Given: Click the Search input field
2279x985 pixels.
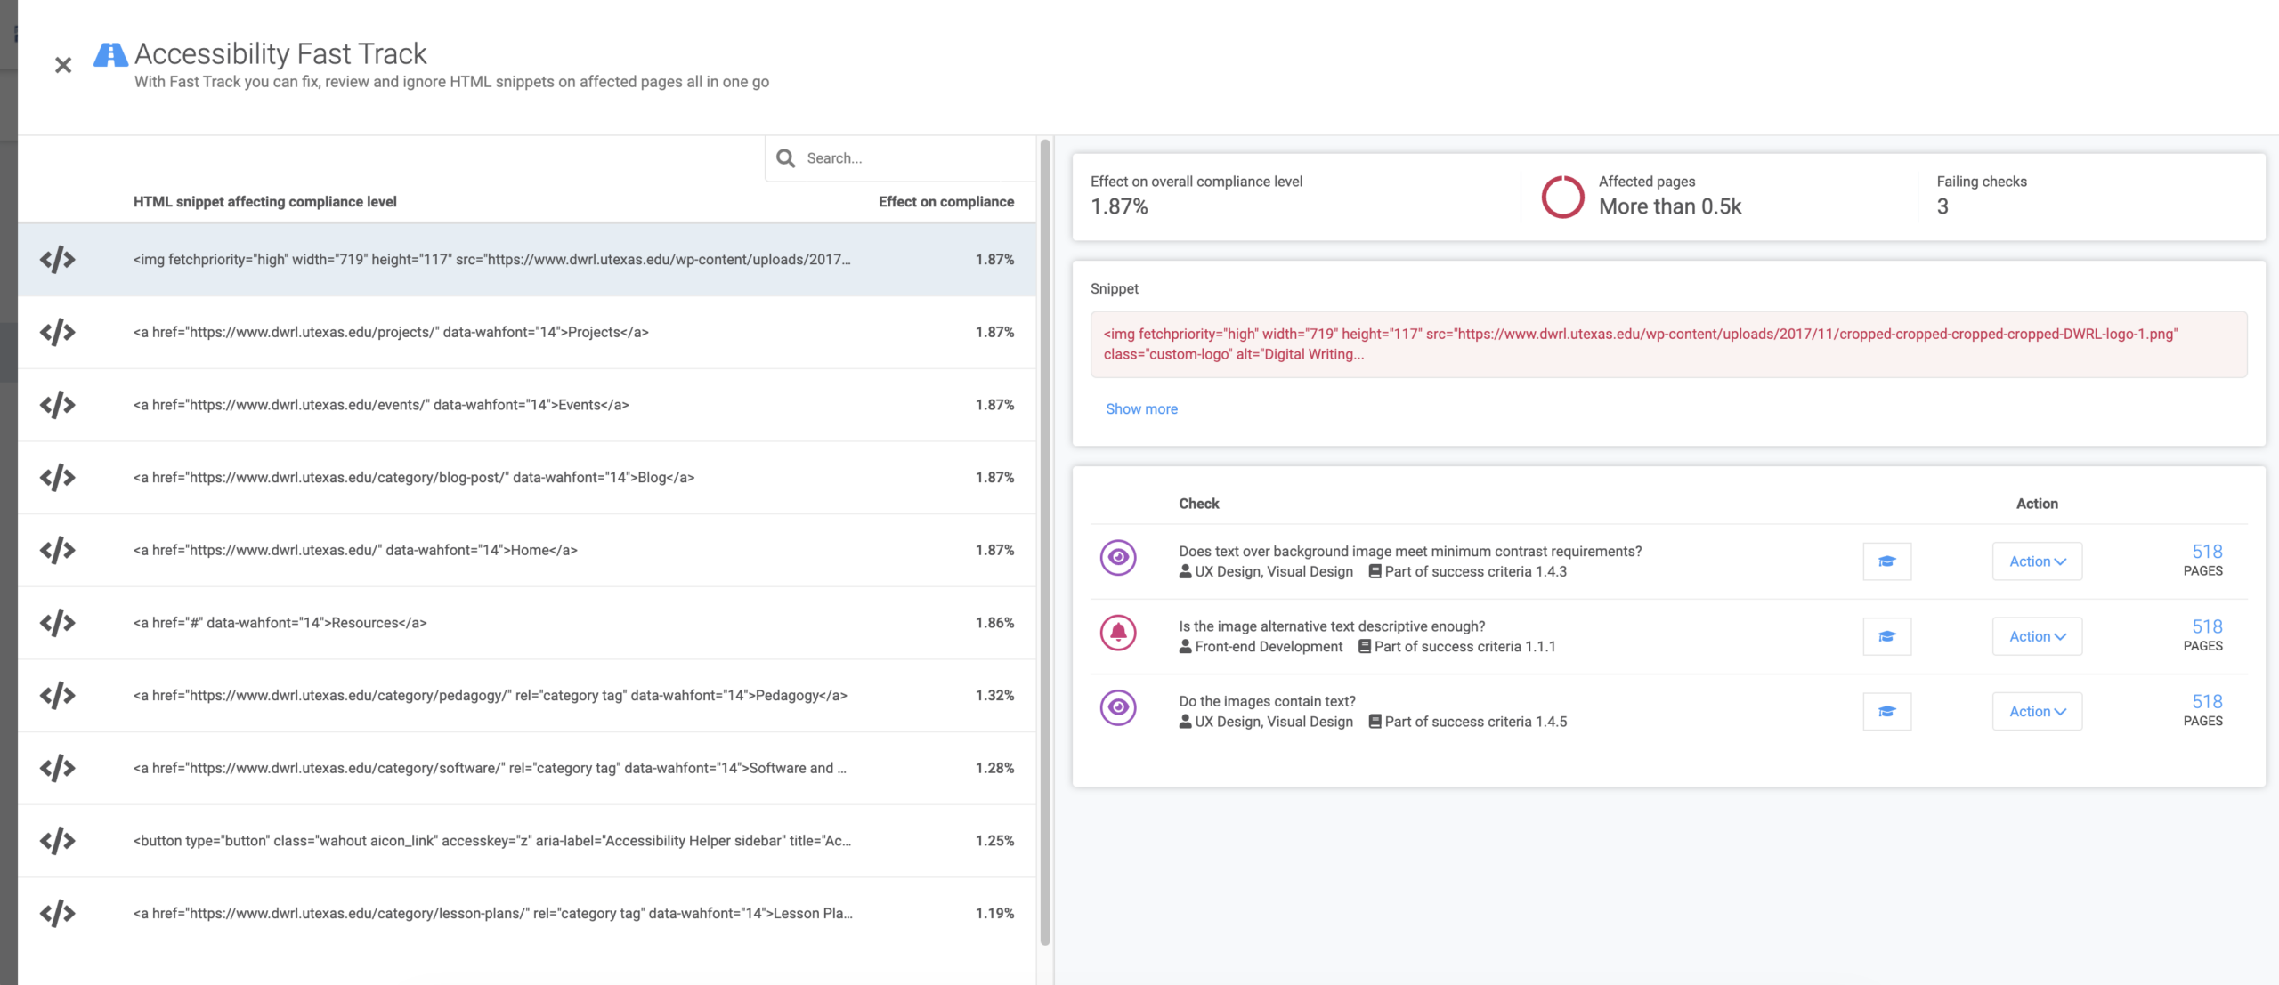Looking at the screenshot, I should pyautogui.click(x=908, y=158).
